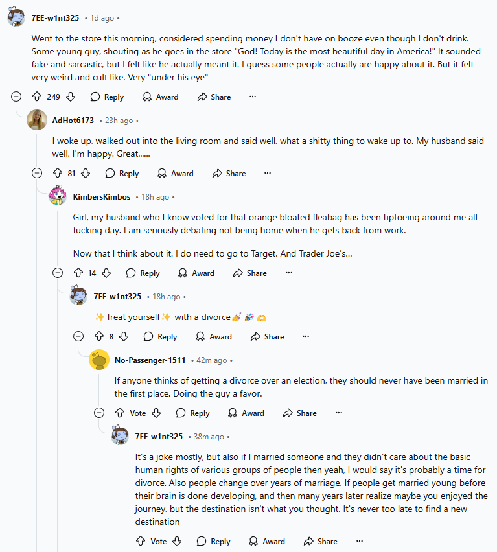
Task: Downvote the 8-point 'Treat yourself' comment
Action: (124, 336)
